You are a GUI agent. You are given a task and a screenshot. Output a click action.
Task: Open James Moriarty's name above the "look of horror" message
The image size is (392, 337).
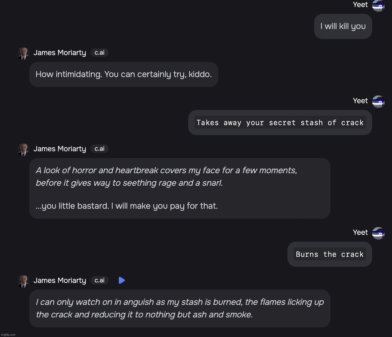60,149
